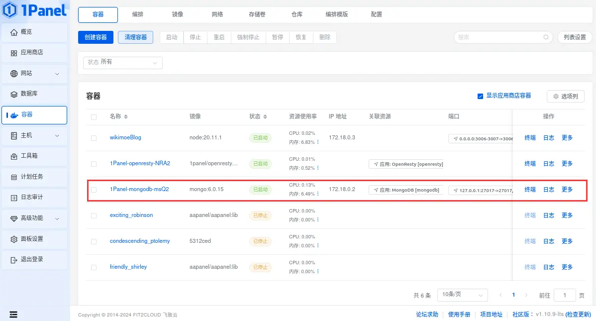Open the 日志审计 log audit page
The image size is (596, 321).
pos(32,198)
